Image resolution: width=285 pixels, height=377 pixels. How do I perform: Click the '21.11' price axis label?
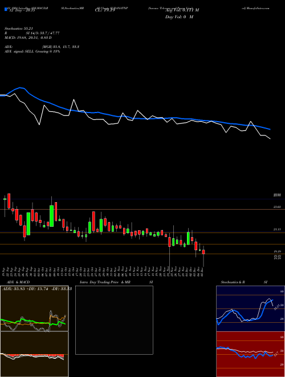(x=277, y=230)
